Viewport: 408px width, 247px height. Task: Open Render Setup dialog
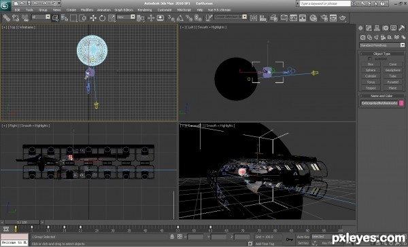324,18
